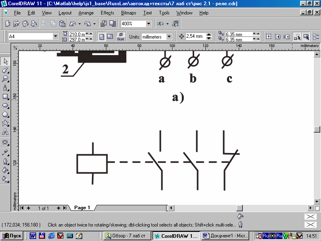Screen dimensions: 321x241
Task: Set page orientation to Landscape
Action: 110,37
